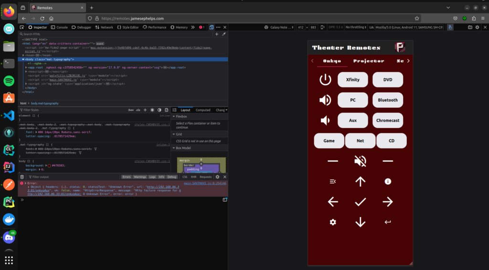Click the add new style rule plus icon

[x=145, y=110]
